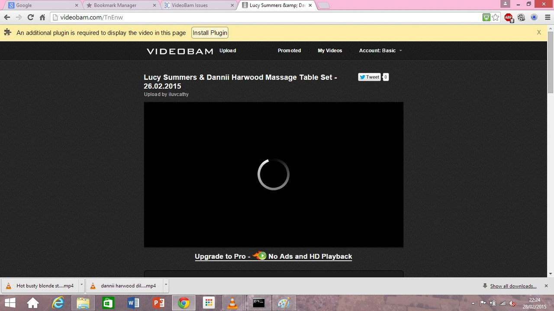
Task: Open Command Prompt from taskbar
Action: 258,303
